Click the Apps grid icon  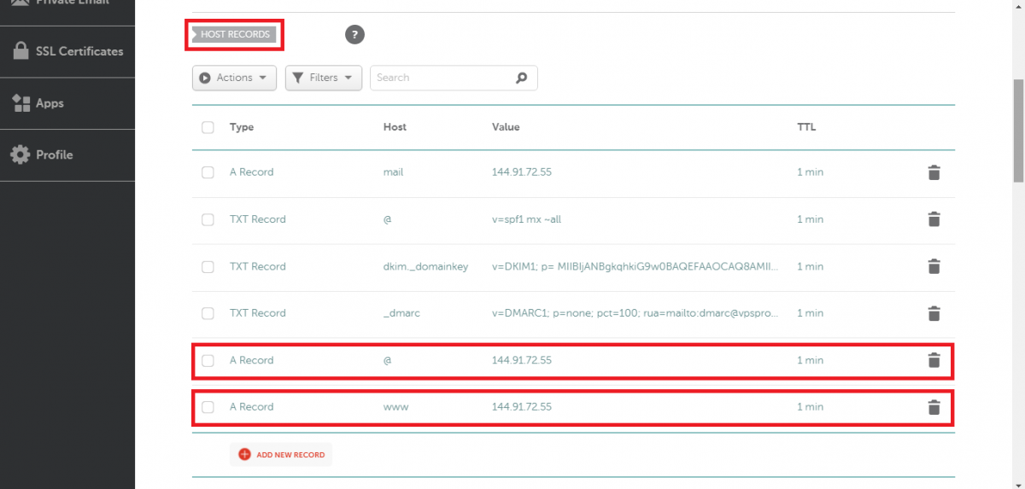click(21, 103)
